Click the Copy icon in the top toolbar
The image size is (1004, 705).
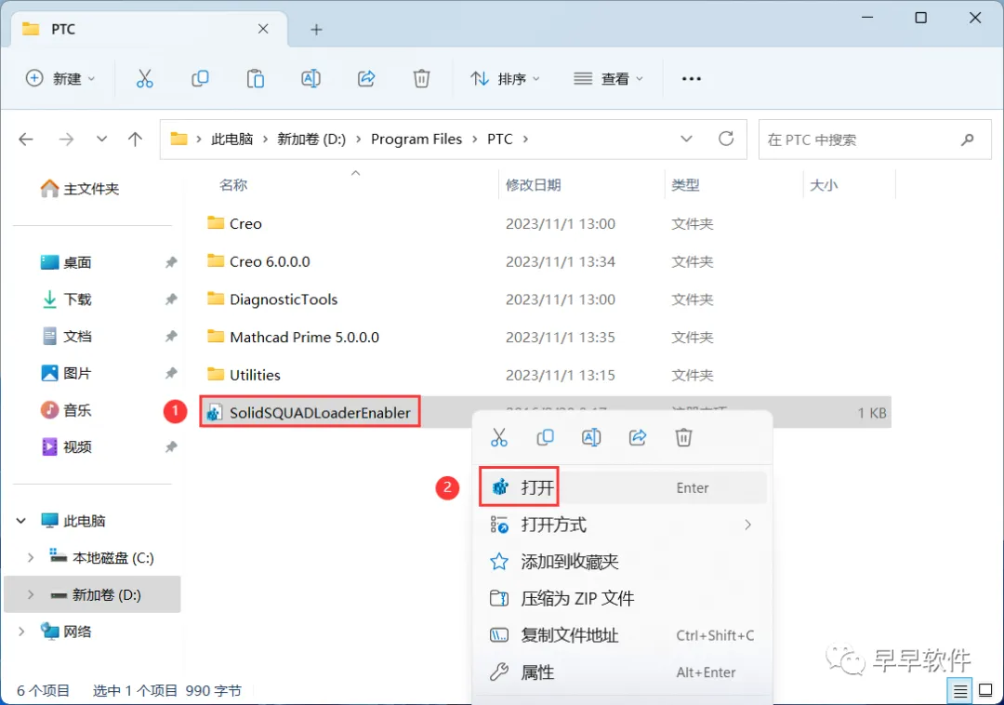click(x=201, y=79)
